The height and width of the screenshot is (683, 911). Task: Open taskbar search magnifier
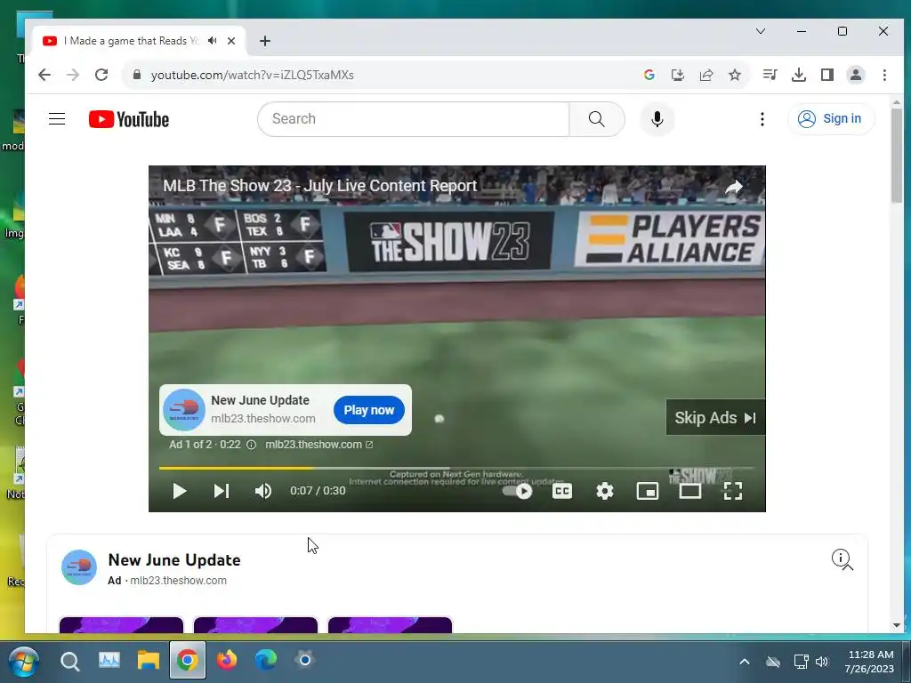pos(69,661)
